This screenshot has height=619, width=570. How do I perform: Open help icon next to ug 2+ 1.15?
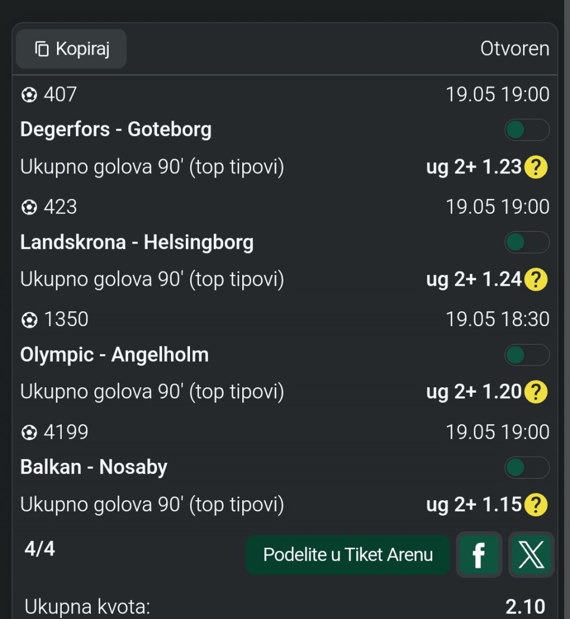click(536, 504)
